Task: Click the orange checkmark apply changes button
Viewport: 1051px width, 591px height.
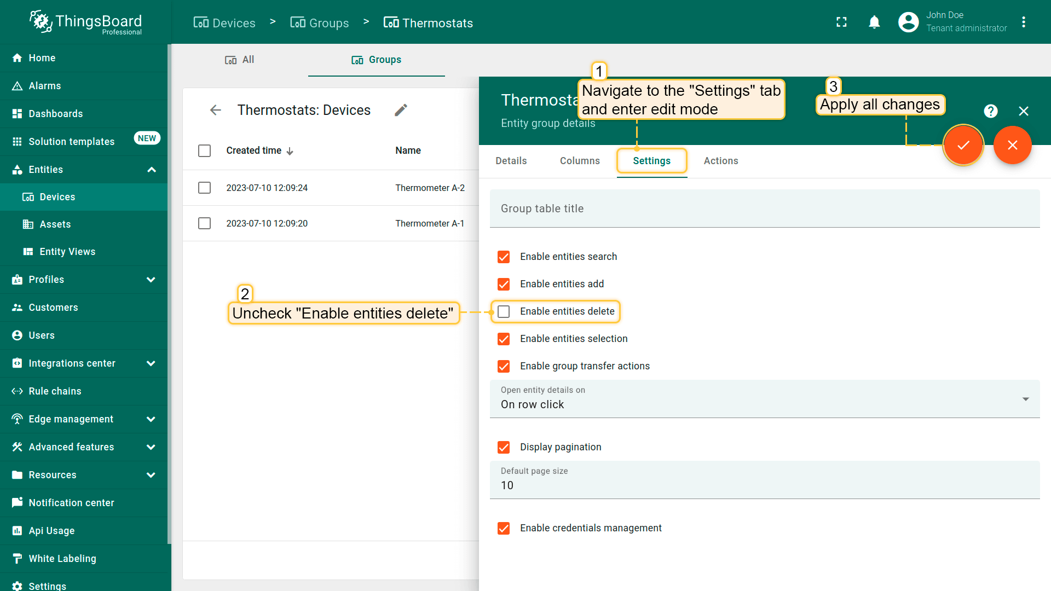Action: tap(963, 145)
